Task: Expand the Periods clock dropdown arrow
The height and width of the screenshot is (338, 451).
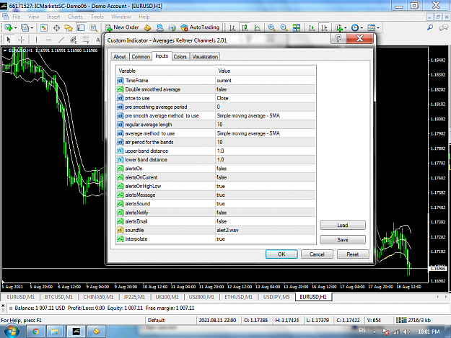Action: point(362,28)
